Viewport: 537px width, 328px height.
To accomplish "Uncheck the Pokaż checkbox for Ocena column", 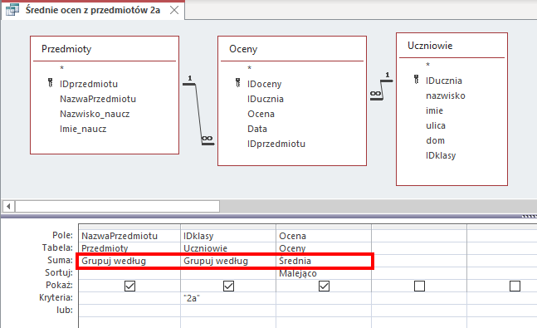I will tap(324, 286).
